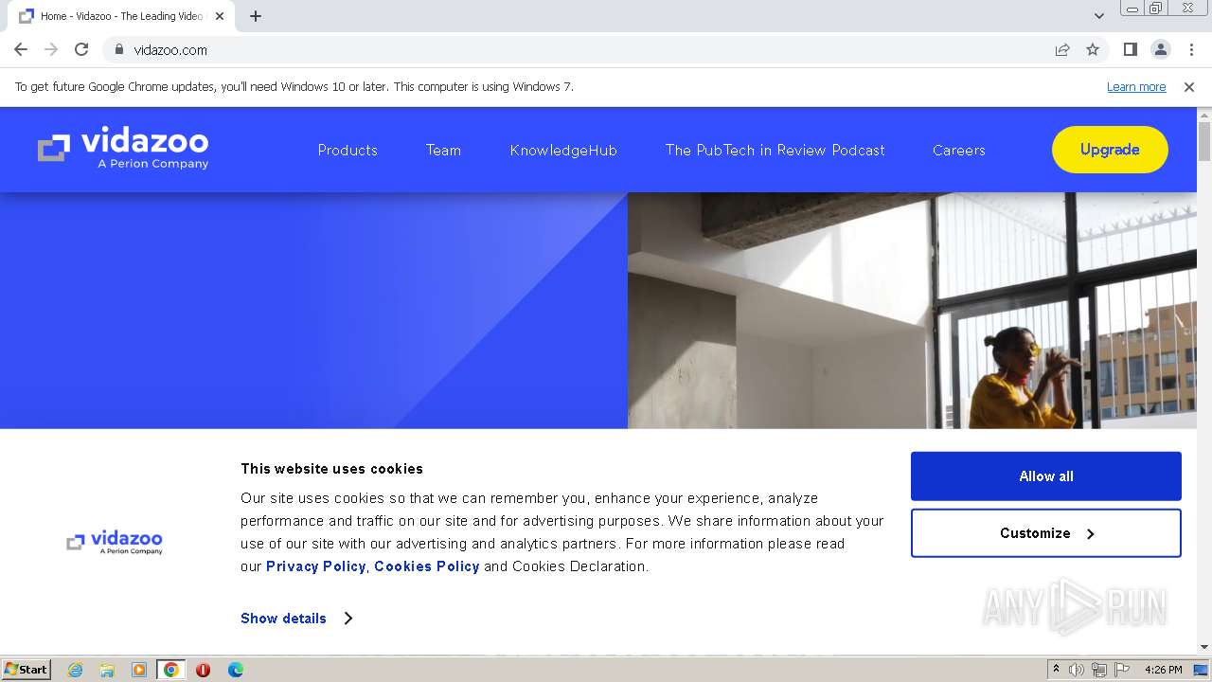Show hidden tray icons arrow
1212x682 pixels.
[x=1056, y=670]
